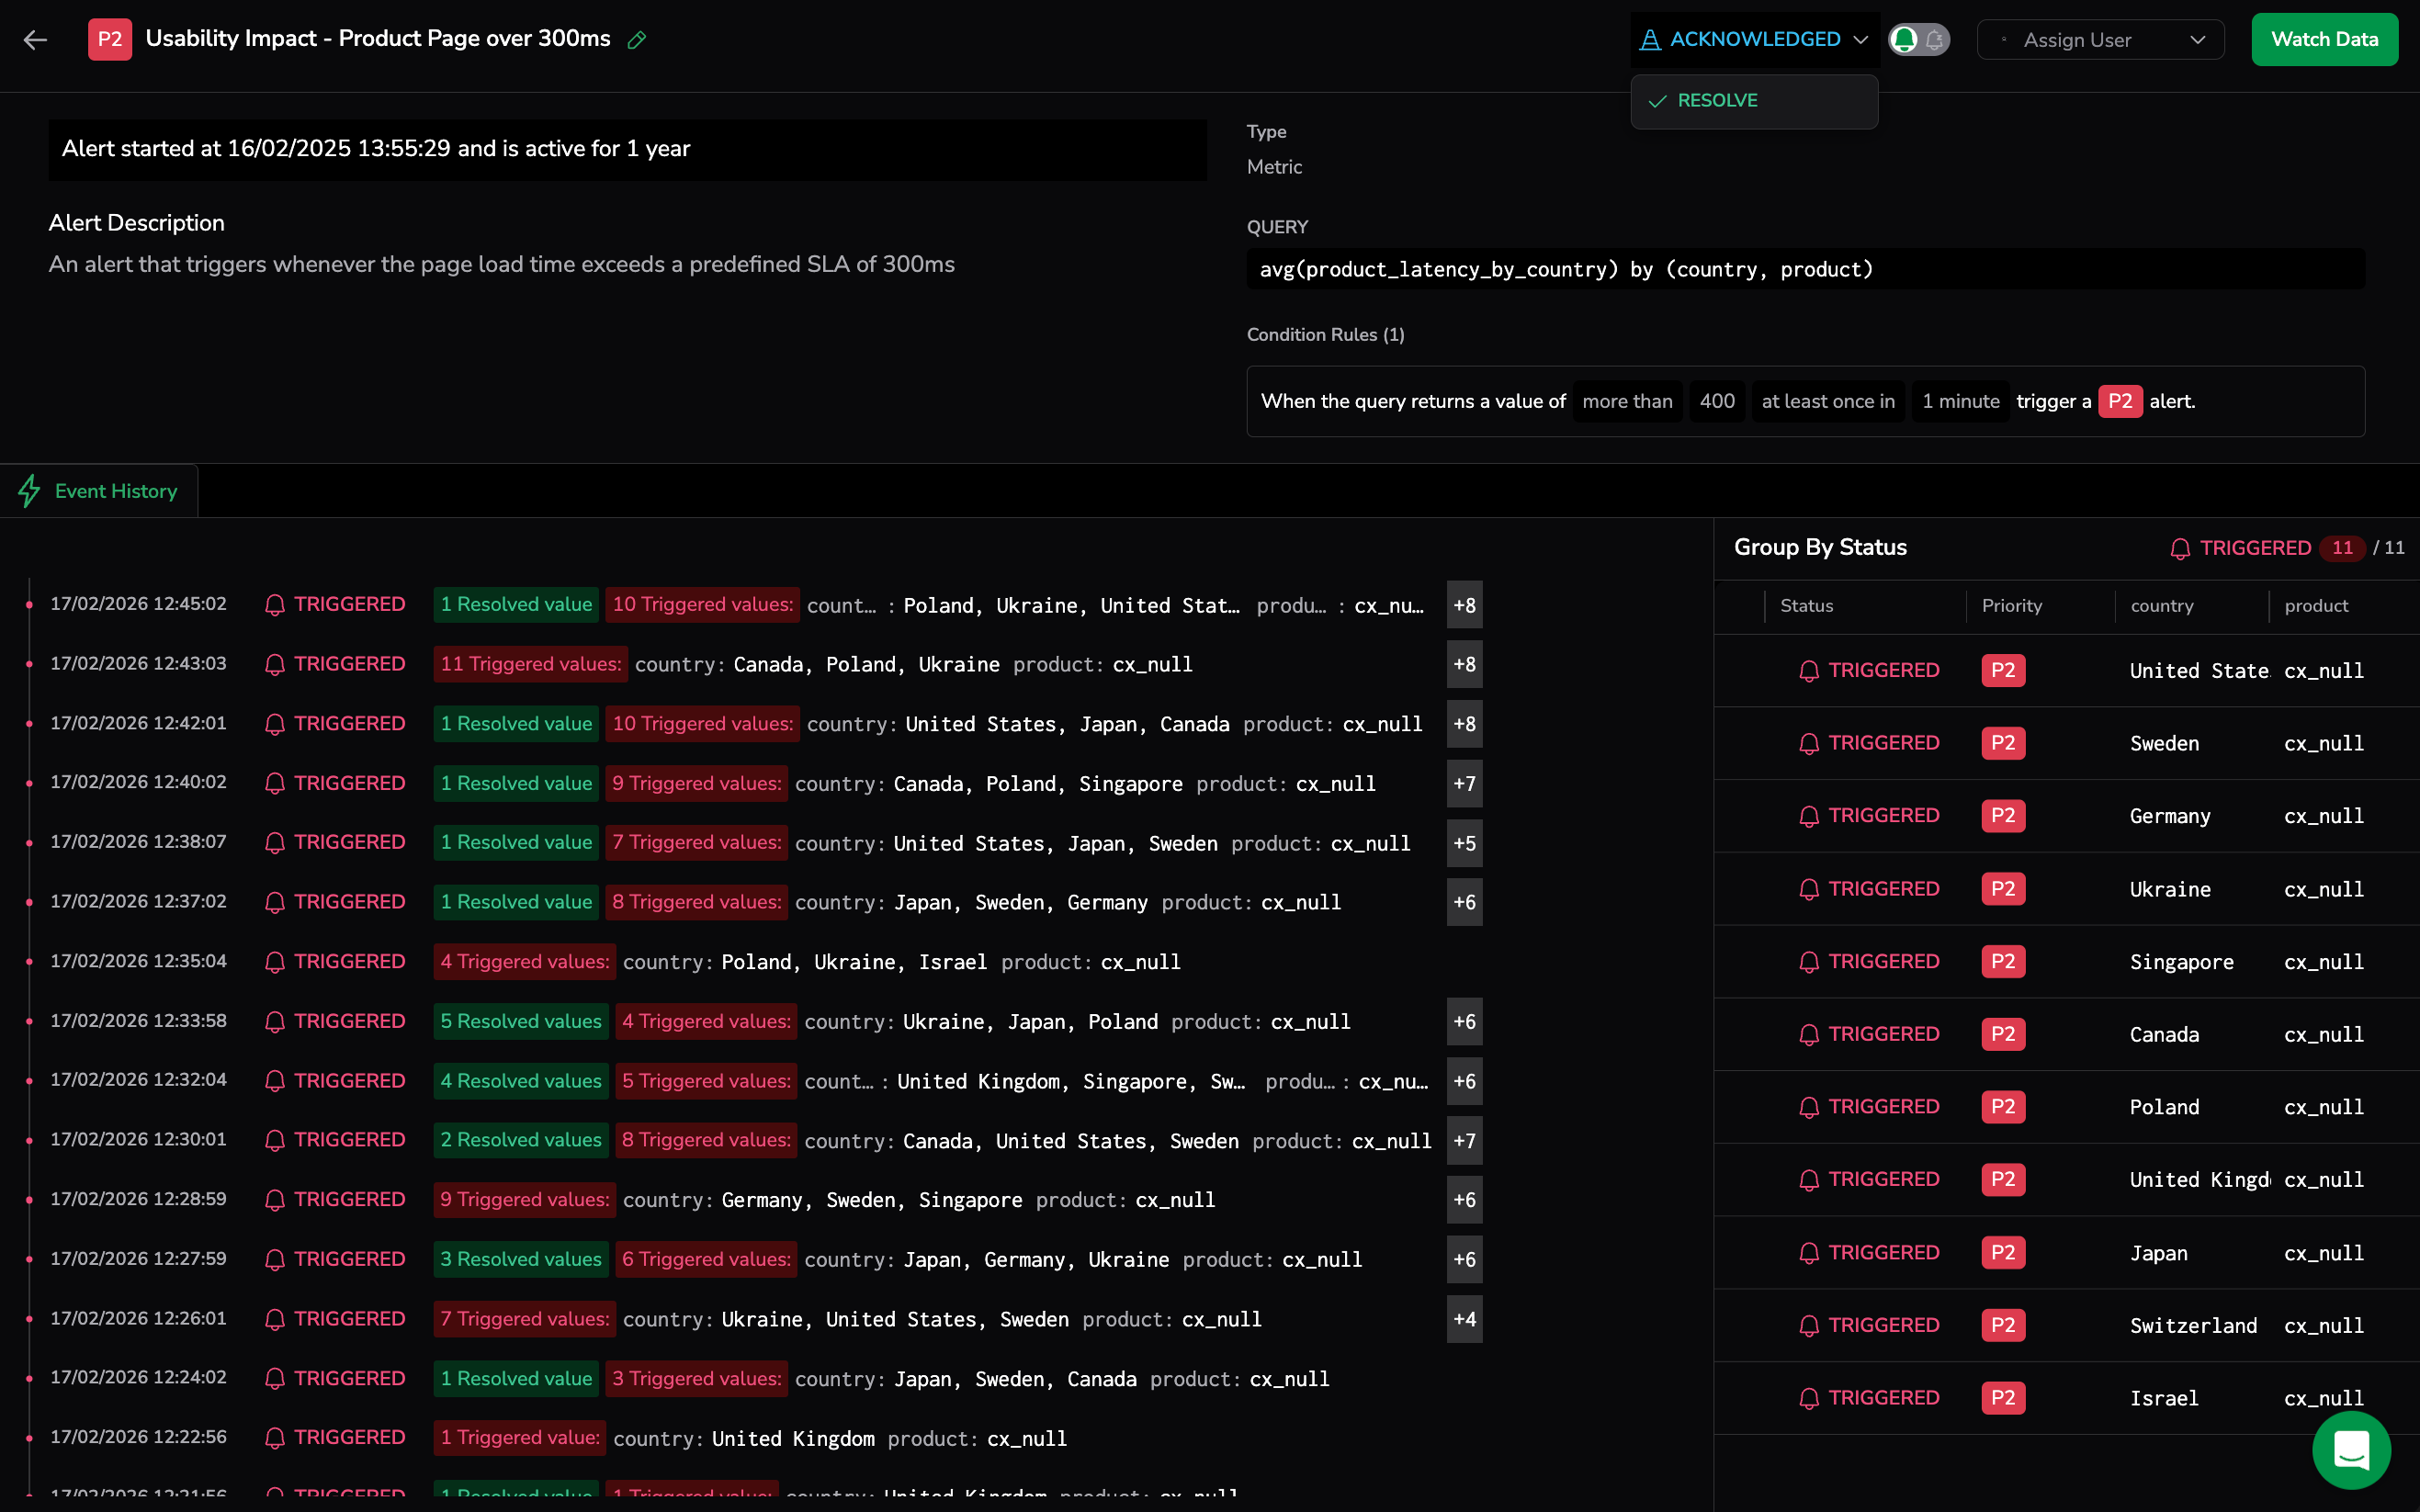Click bell icon beside Group By Status TRIGGERED count
The width and height of the screenshot is (2420, 1512).
(2180, 548)
